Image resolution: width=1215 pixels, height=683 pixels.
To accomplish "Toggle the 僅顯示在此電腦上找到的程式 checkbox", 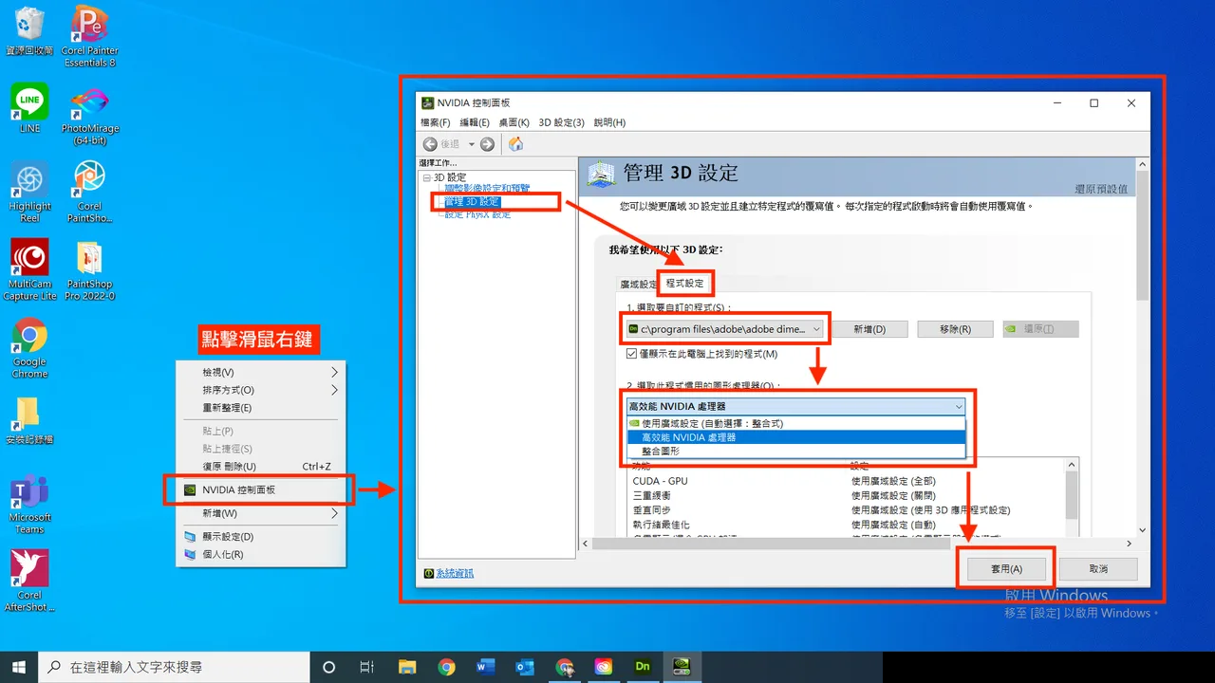I will [632, 354].
